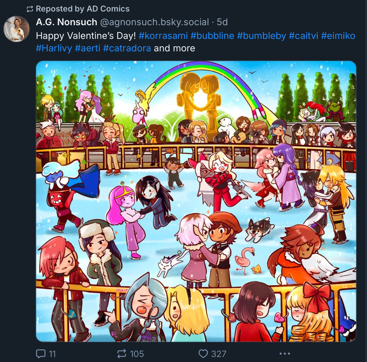The image size is (367, 362).
Task: Open the @agnonsuch.bsky.social handle
Action: pos(154,22)
